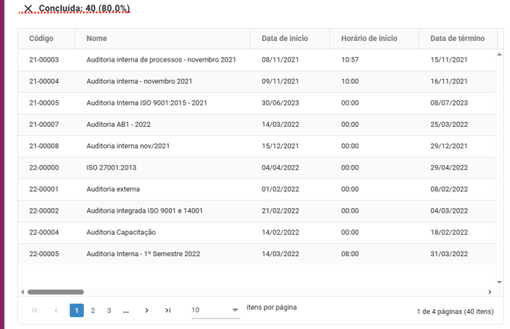Open the items per page dropdown

pyautogui.click(x=215, y=310)
